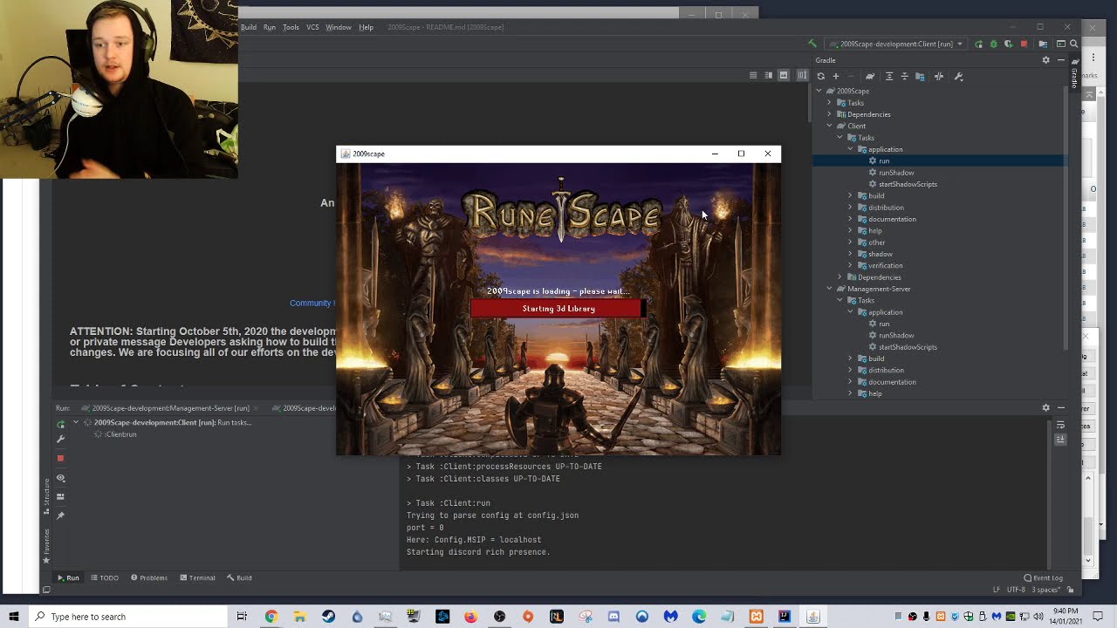
Task: Expand the build folder under Client tasks
Action: pos(850,196)
